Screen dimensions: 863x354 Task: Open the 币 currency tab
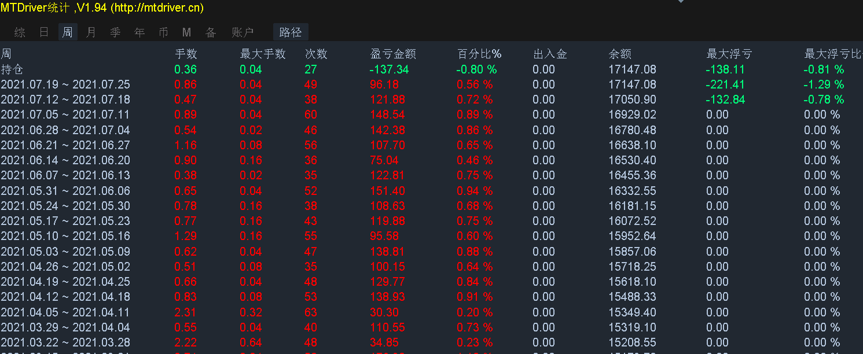(163, 32)
